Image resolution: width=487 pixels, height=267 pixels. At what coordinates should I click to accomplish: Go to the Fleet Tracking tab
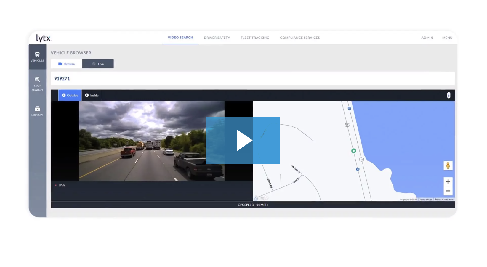pos(255,38)
